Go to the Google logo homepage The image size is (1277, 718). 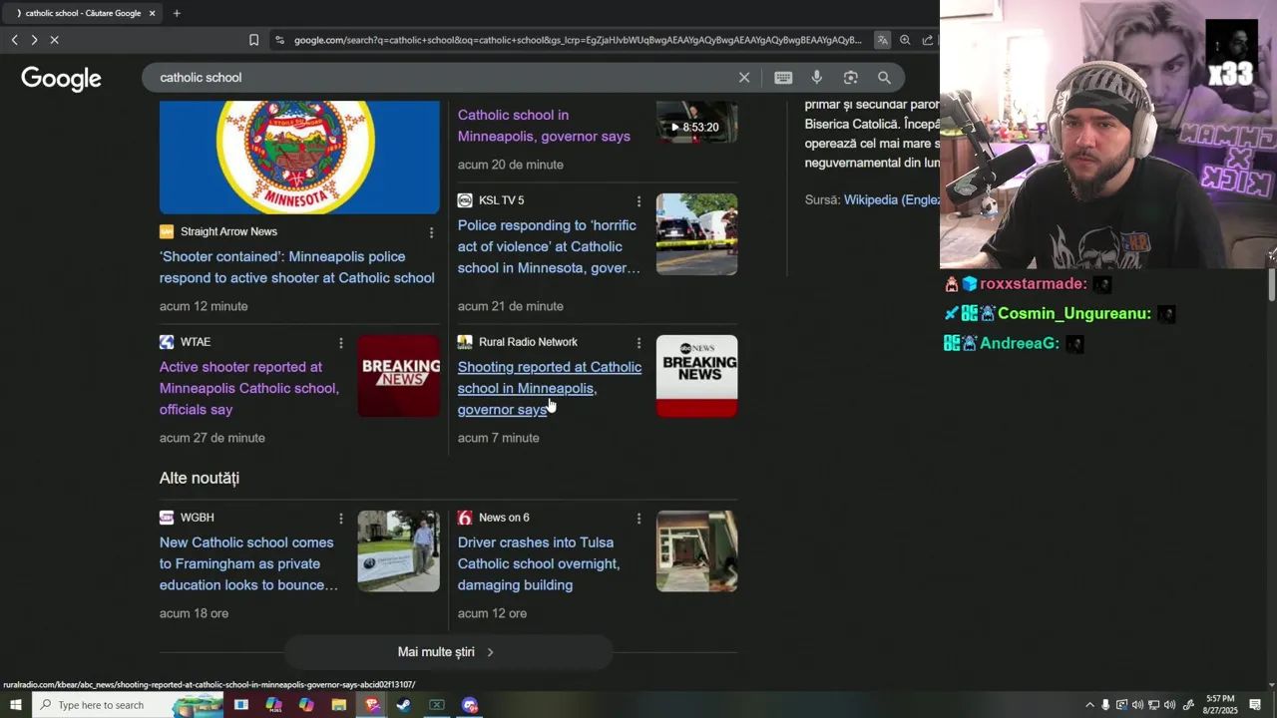click(61, 79)
